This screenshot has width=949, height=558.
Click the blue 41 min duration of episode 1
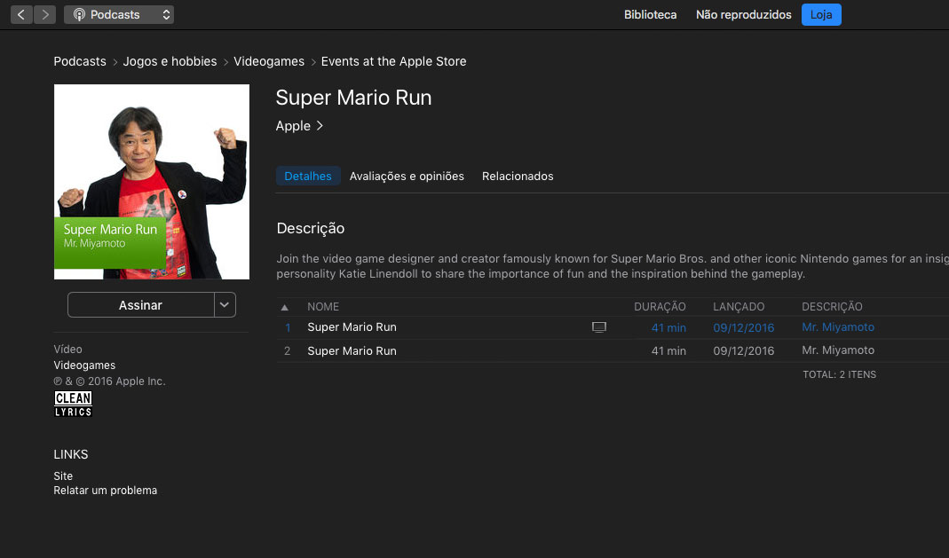coord(668,327)
